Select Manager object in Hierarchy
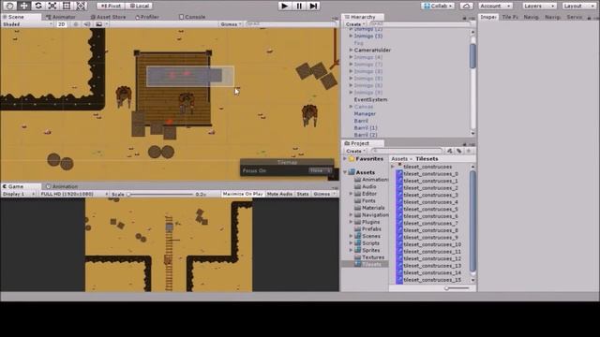The width and height of the screenshot is (600, 337). click(365, 114)
